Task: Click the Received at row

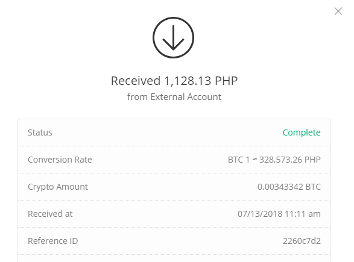Action: pos(174,214)
